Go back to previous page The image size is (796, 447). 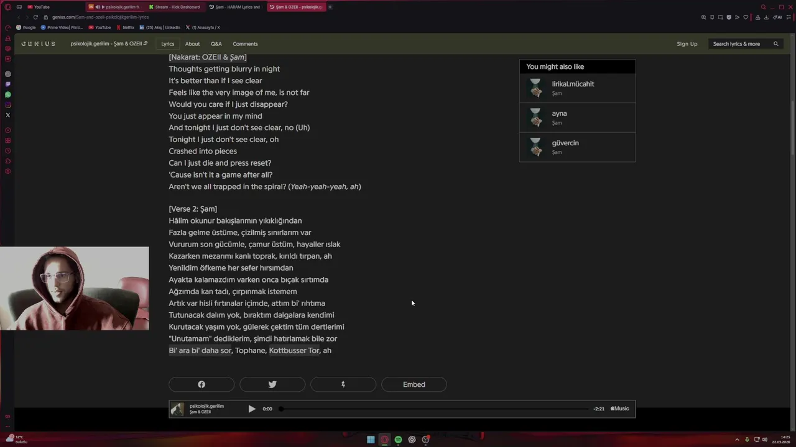tap(19, 17)
